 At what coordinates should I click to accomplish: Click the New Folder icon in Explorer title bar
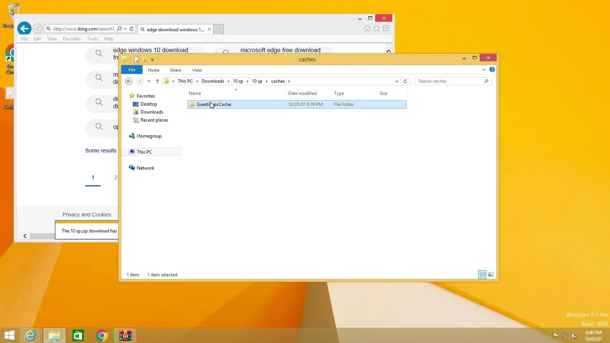(x=145, y=59)
